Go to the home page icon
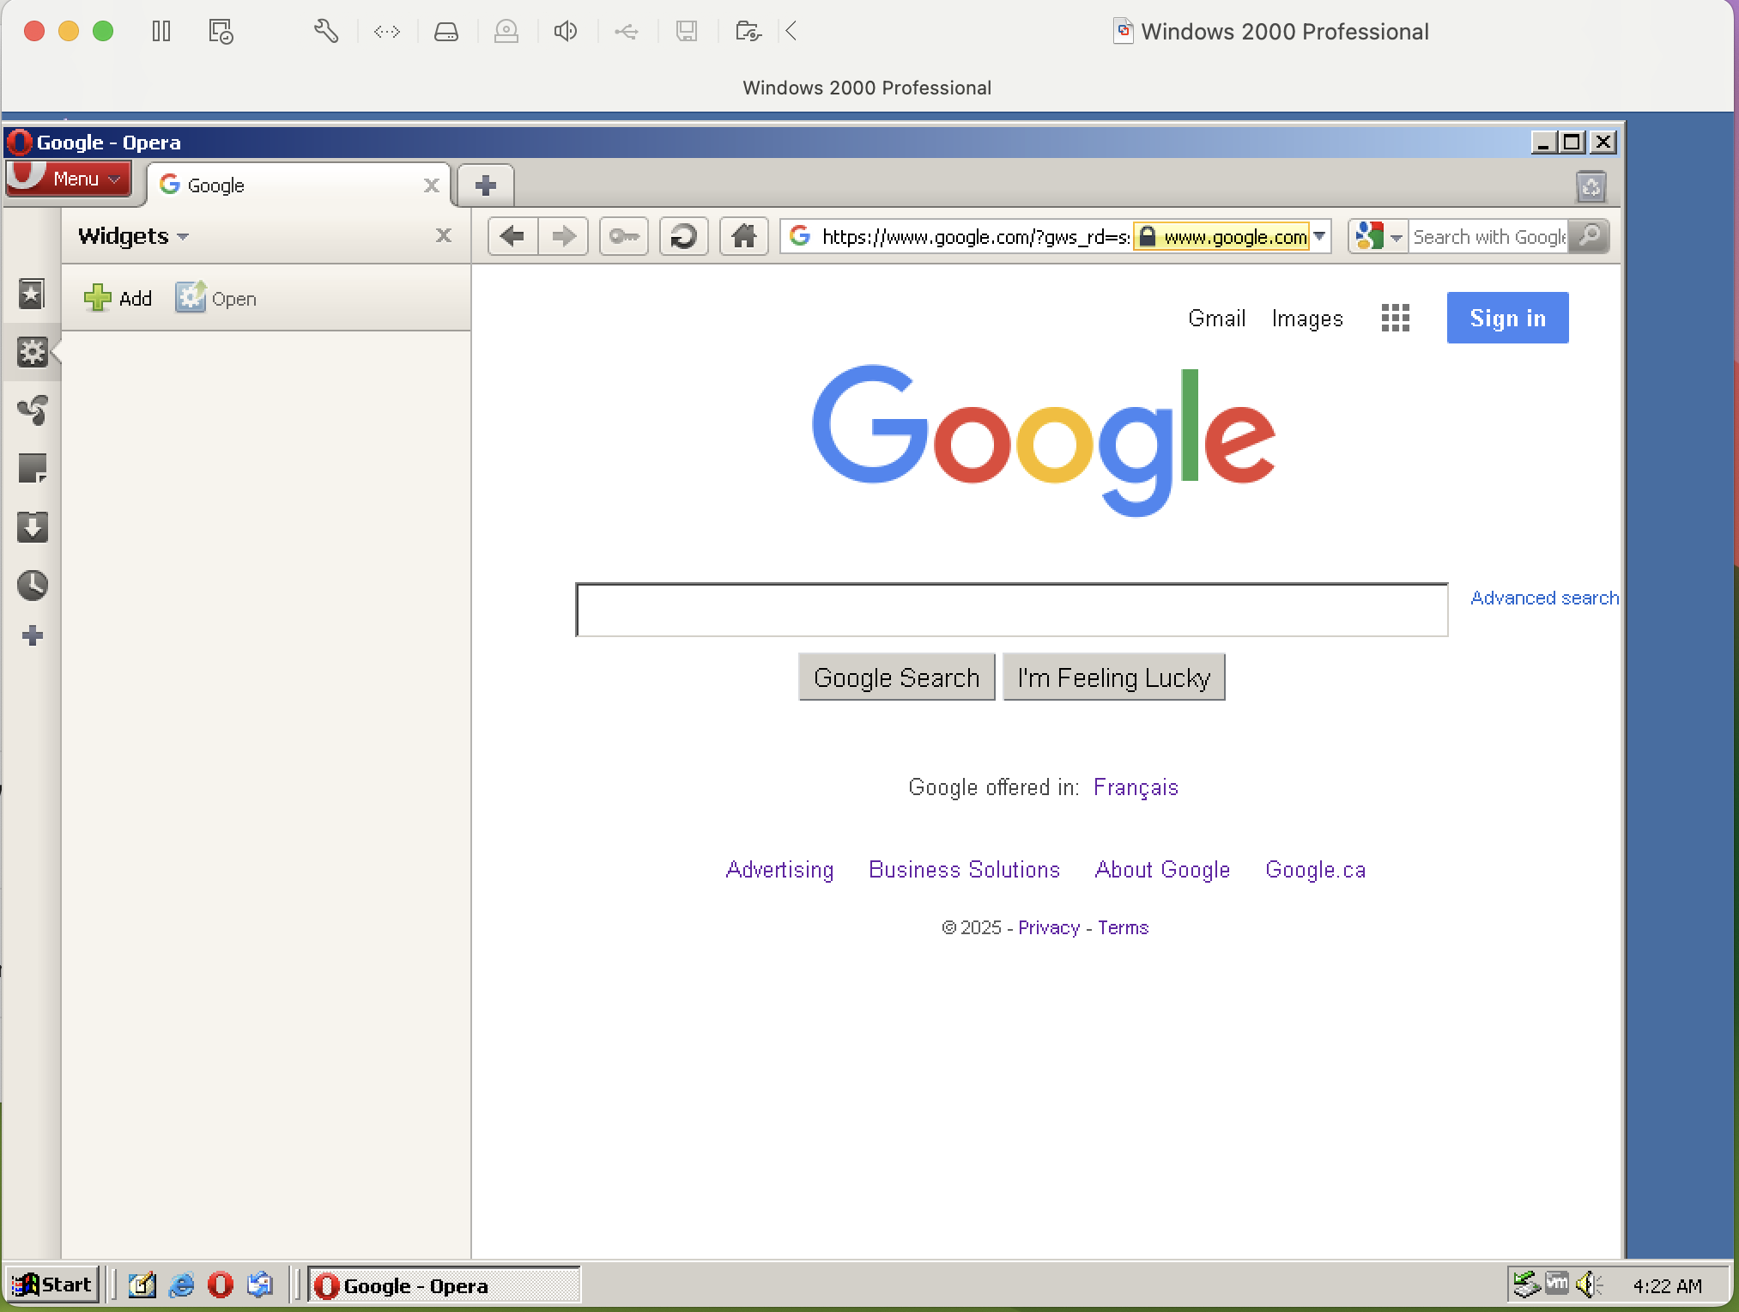The height and width of the screenshot is (1312, 1739). [x=743, y=236]
